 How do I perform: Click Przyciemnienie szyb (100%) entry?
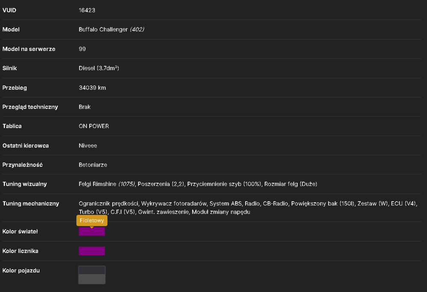point(224,184)
